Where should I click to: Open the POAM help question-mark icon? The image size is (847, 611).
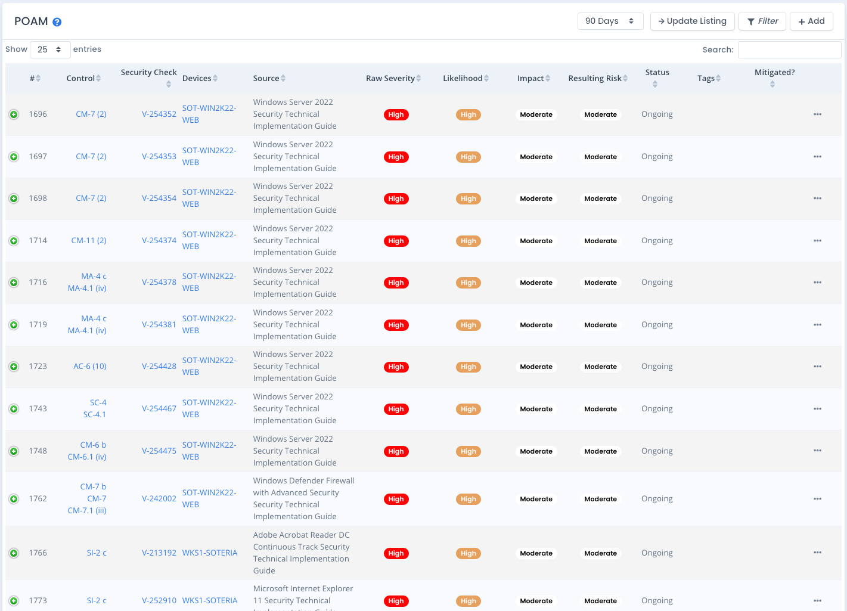(57, 22)
